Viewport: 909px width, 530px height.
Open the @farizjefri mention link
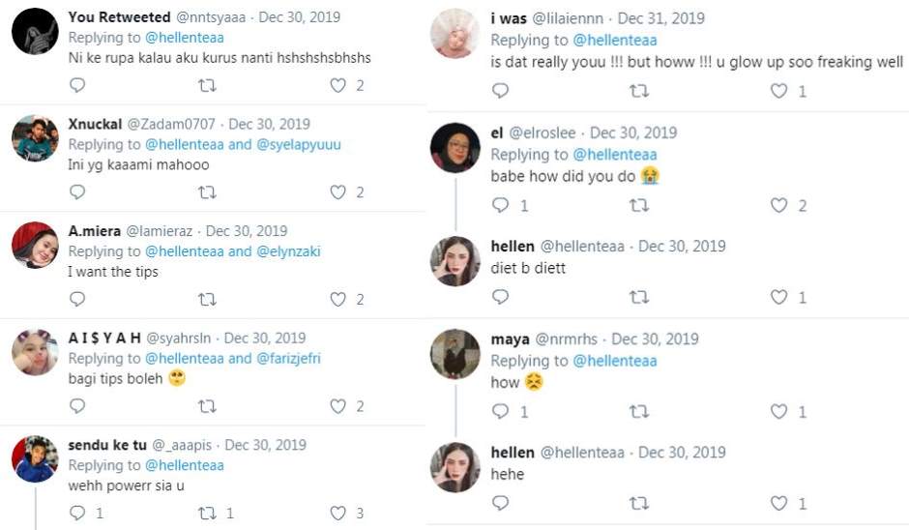pos(288,358)
